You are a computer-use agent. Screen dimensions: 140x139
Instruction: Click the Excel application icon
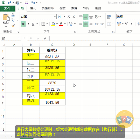[x=3, y=2]
